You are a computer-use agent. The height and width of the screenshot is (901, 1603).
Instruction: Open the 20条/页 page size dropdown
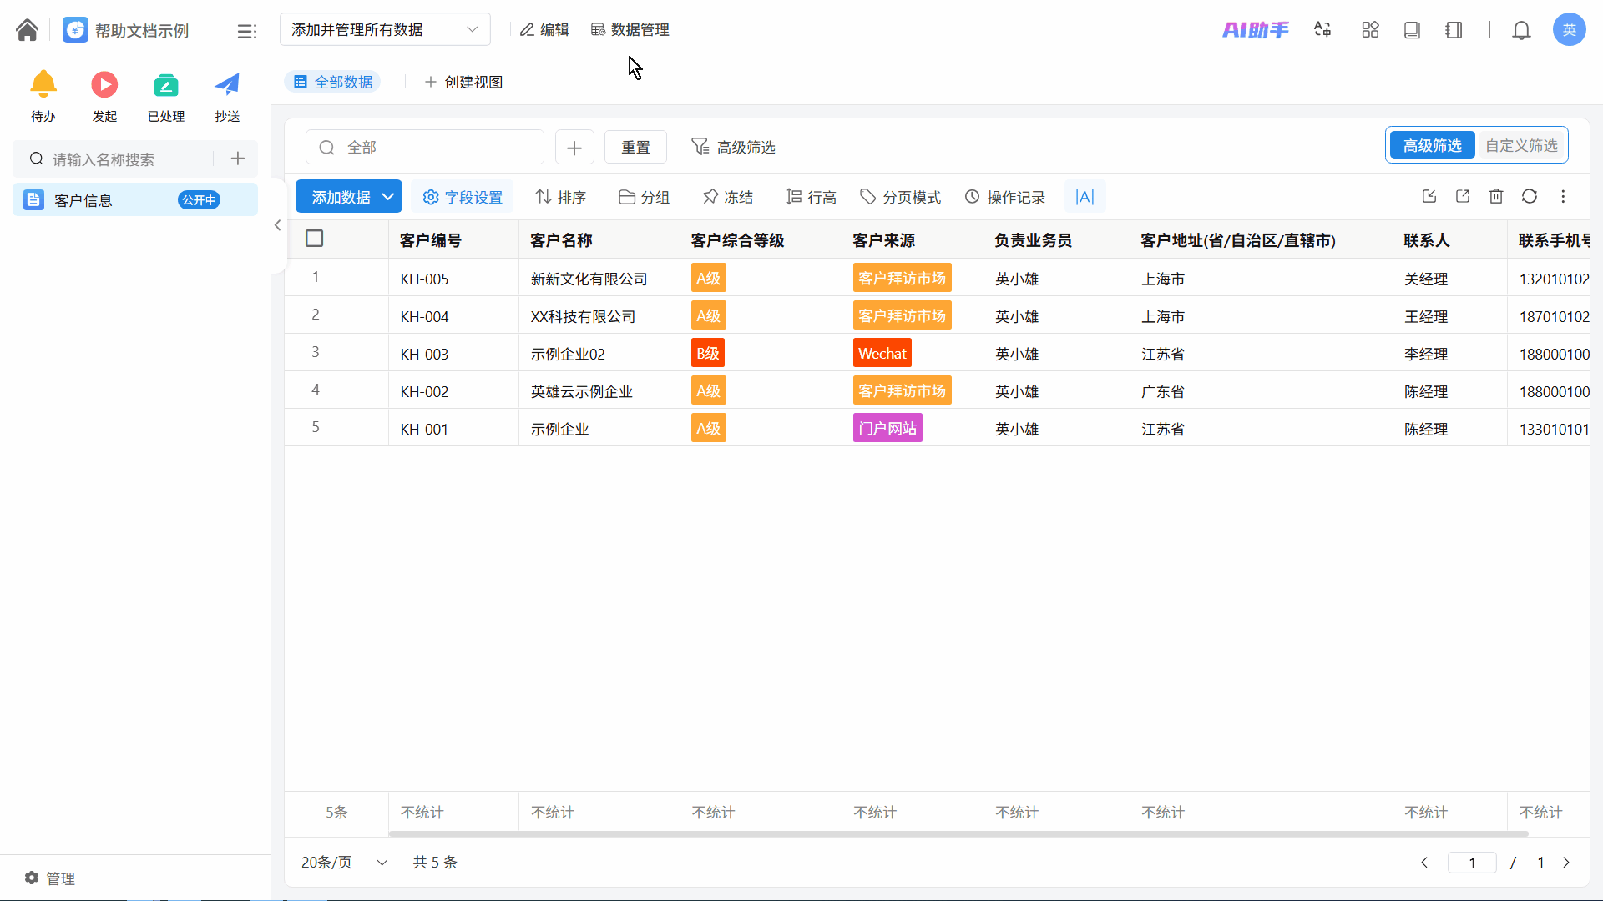[344, 862]
